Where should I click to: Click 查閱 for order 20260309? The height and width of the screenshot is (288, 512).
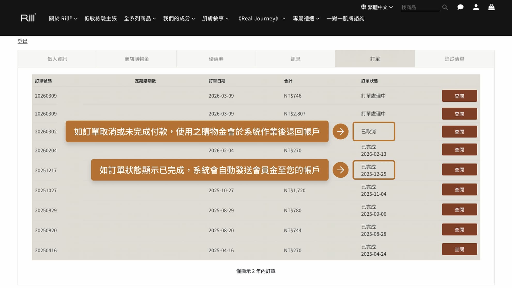[x=459, y=96]
